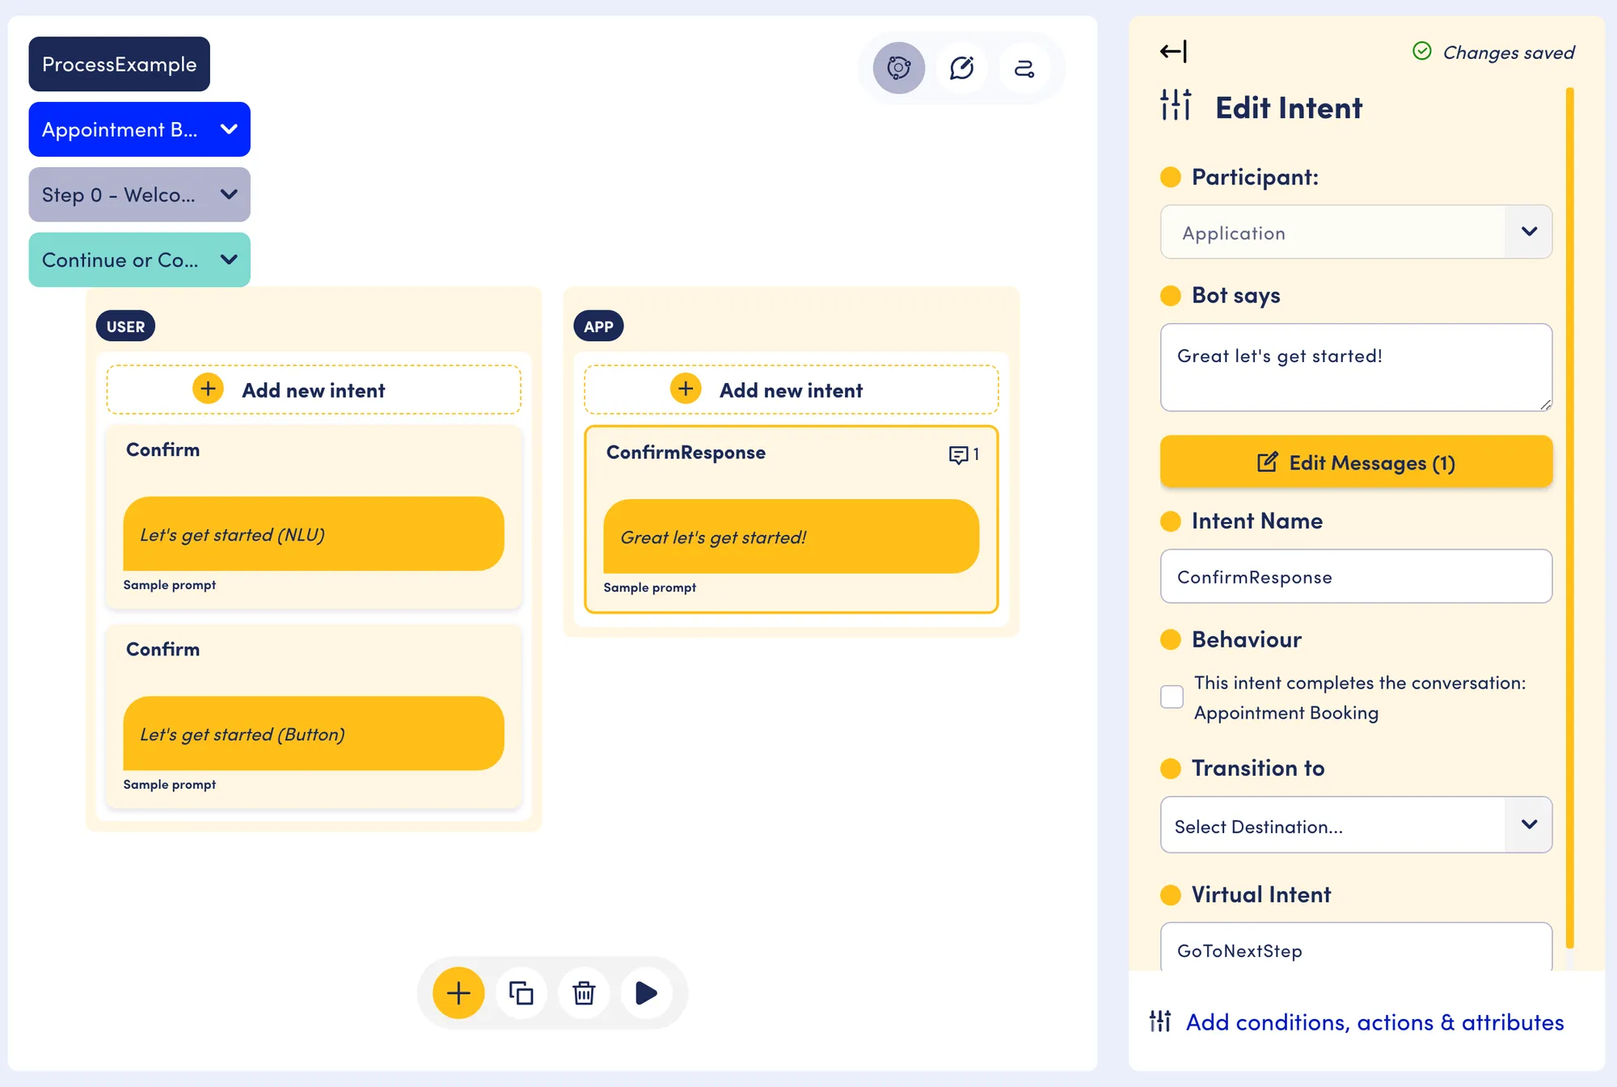This screenshot has width=1617, height=1087.
Task: Click the Intent Name input field
Action: click(1356, 576)
